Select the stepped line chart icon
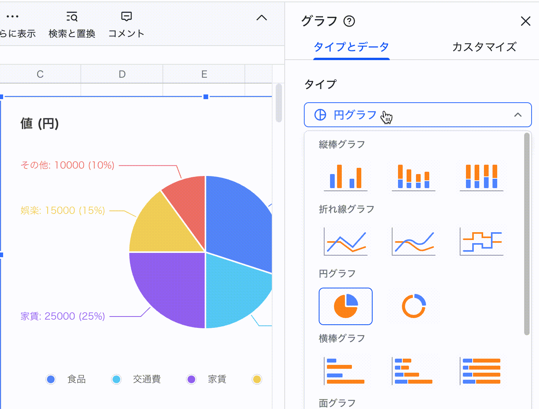This screenshot has width=539, height=409. click(481, 242)
